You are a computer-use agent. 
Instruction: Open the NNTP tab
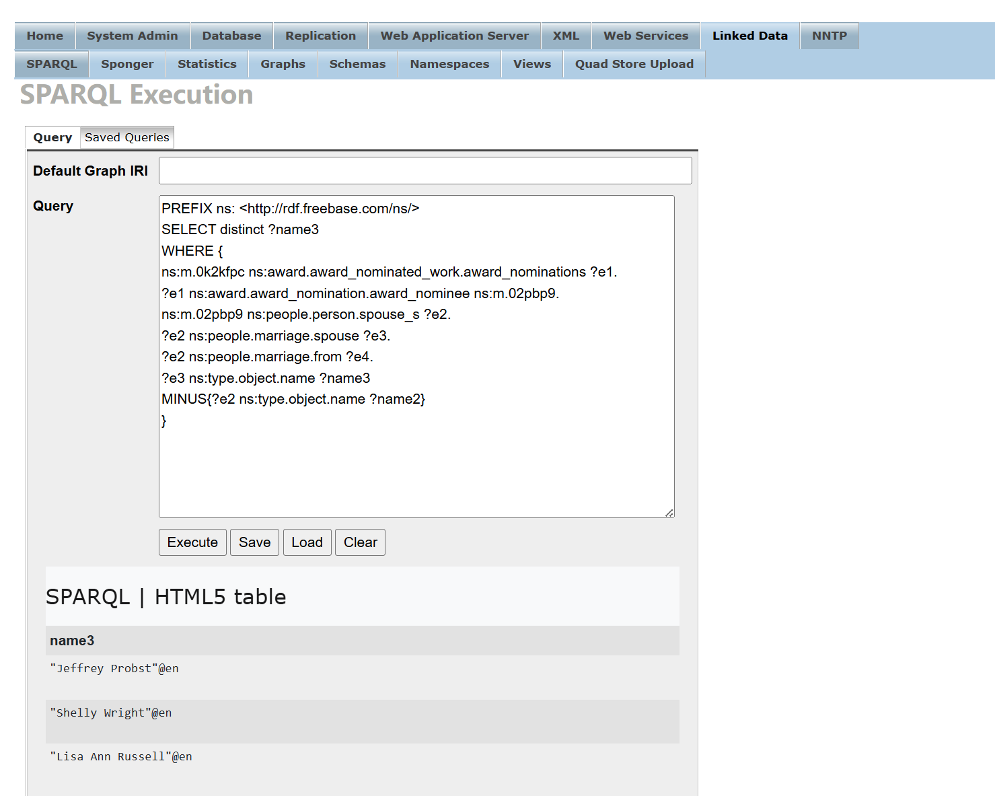pos(829,36)
